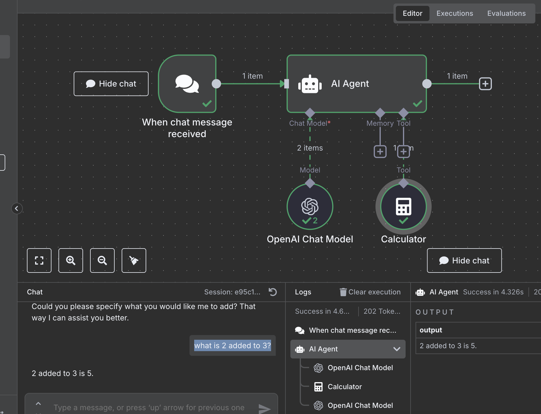The height and width of the screenshot is (414, 541).
Task: Select the OpenAI Chat Model node
Action: coord(310,207)
